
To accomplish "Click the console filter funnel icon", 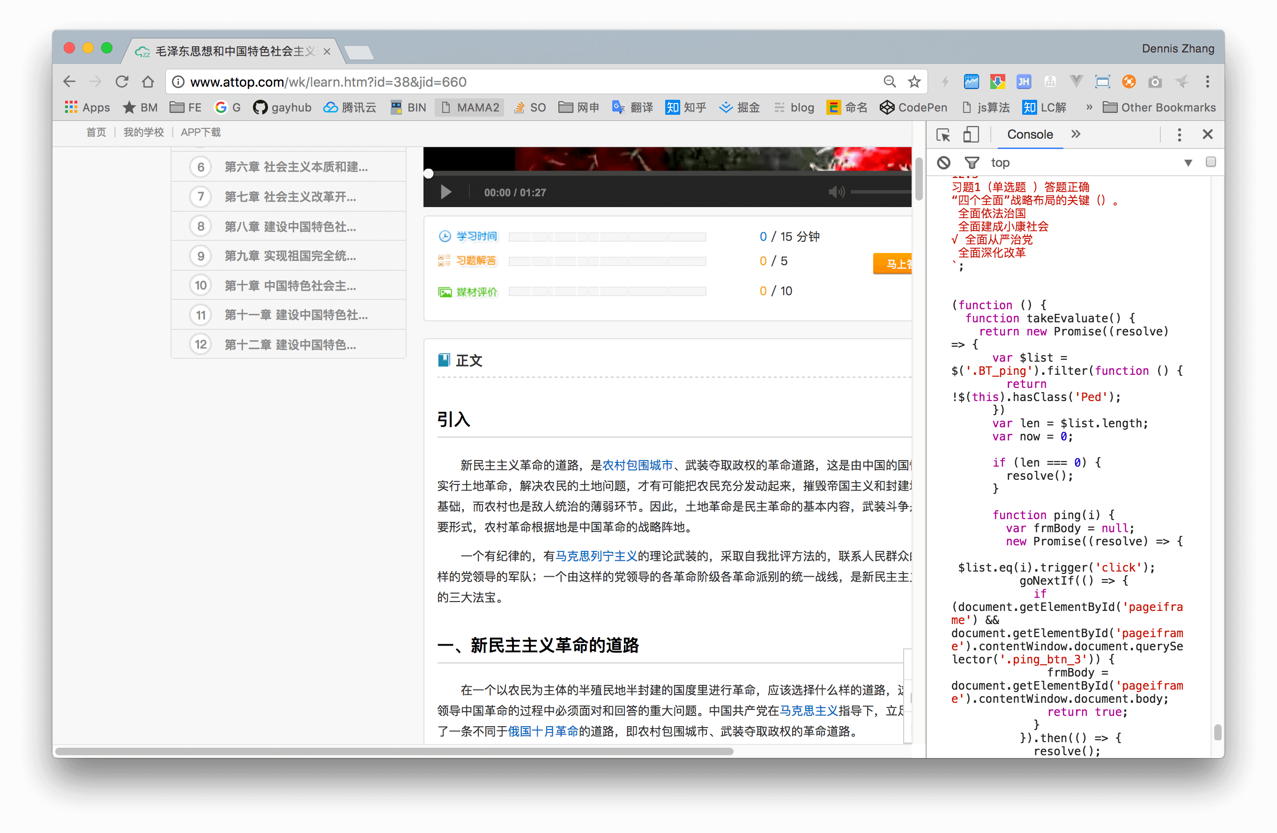I will coord(972,163).
